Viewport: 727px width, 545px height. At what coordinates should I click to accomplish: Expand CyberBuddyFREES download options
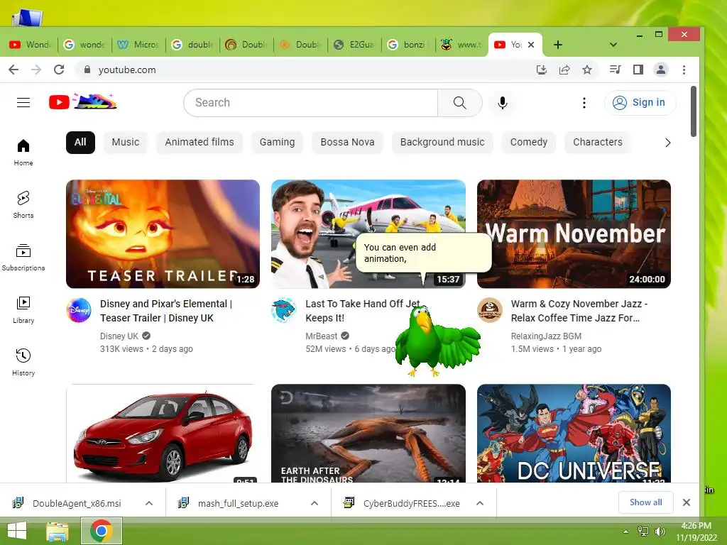pyautogui.click(x=480, y=503)
